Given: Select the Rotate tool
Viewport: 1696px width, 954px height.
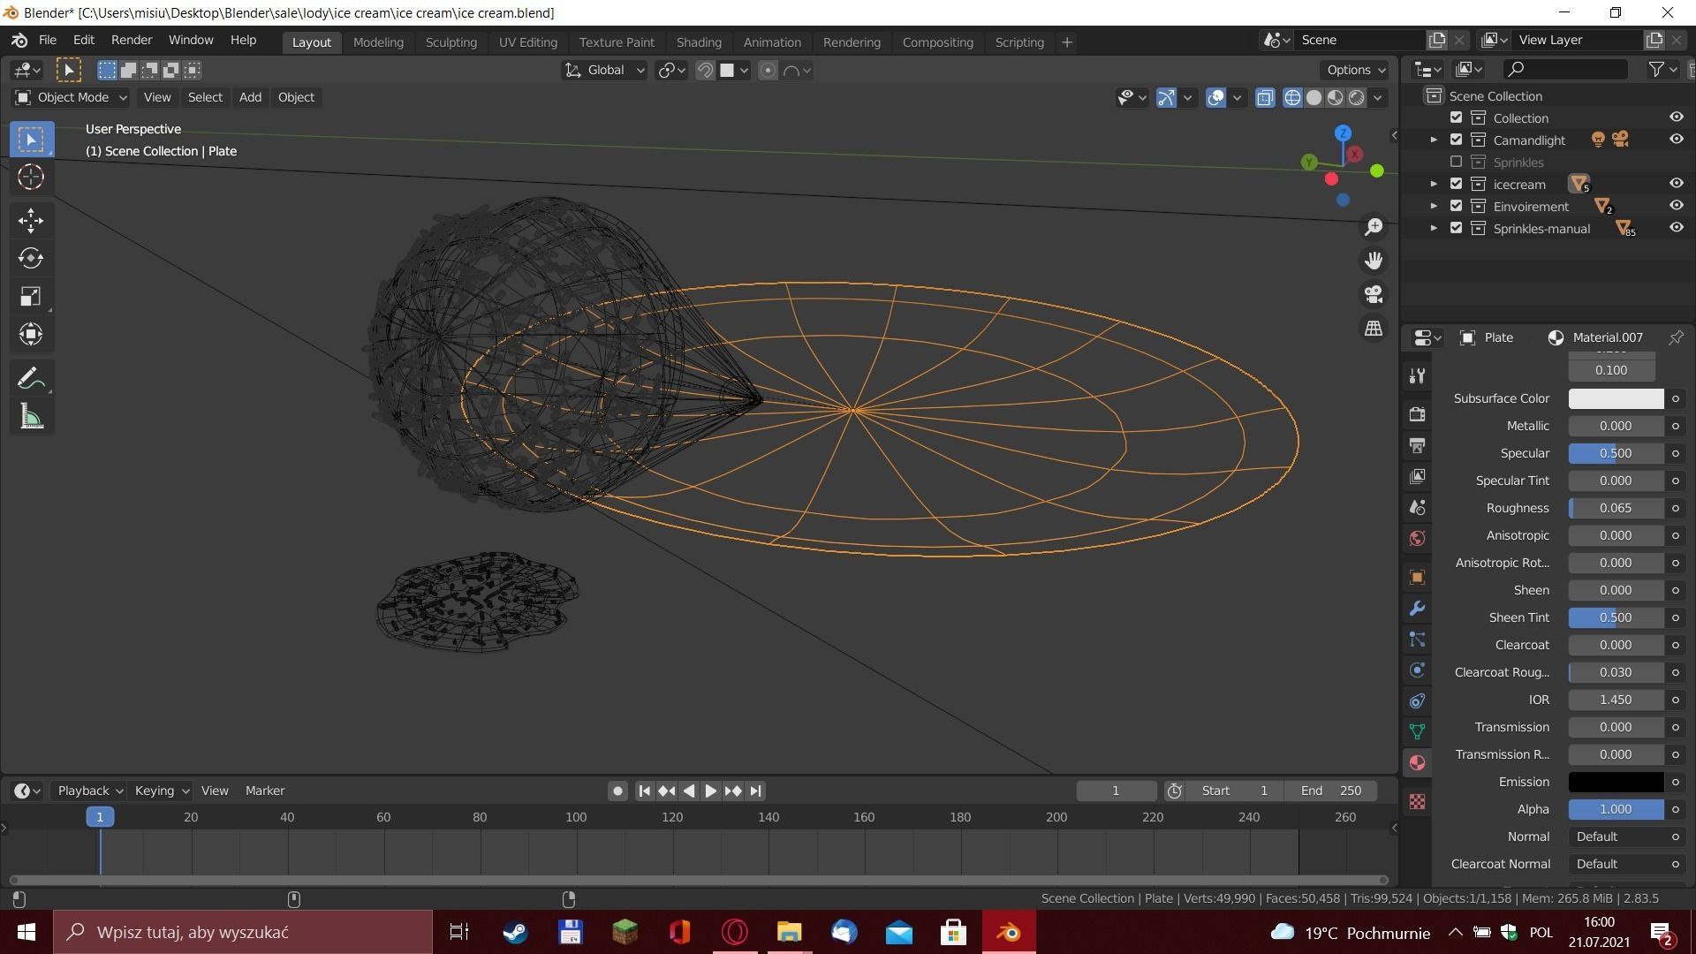Looking at the screenshot, I should (31, 258).
